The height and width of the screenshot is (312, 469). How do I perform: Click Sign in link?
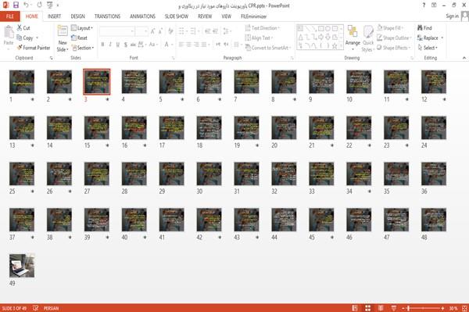click(452, 16)
